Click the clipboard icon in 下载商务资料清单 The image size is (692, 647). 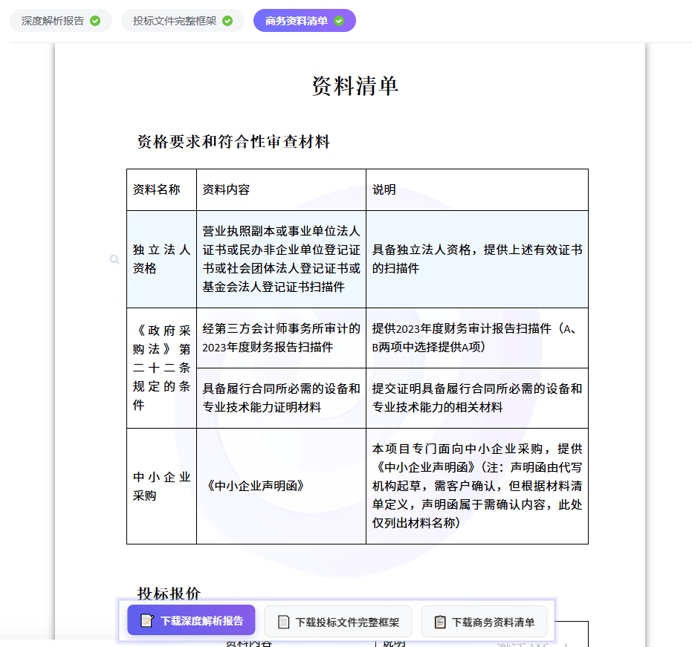pyautogui.click(x=440, y=622)
